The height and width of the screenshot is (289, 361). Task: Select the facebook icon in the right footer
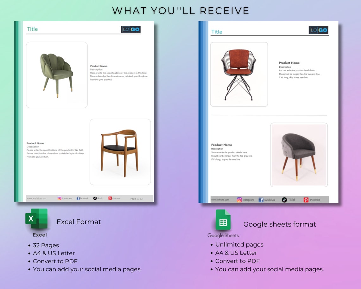pyautogui.click(x=260, y=200)
